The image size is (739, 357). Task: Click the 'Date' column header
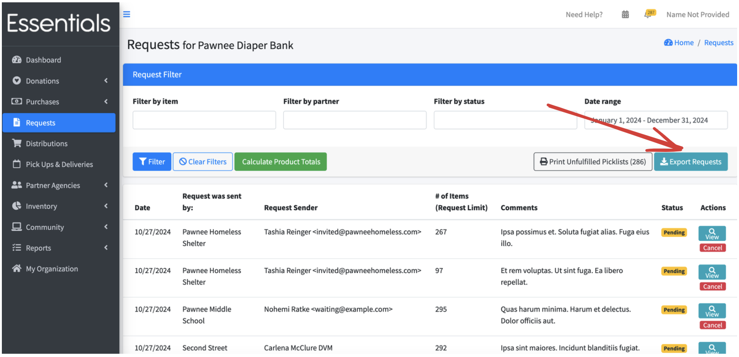[x=142, y=208]
